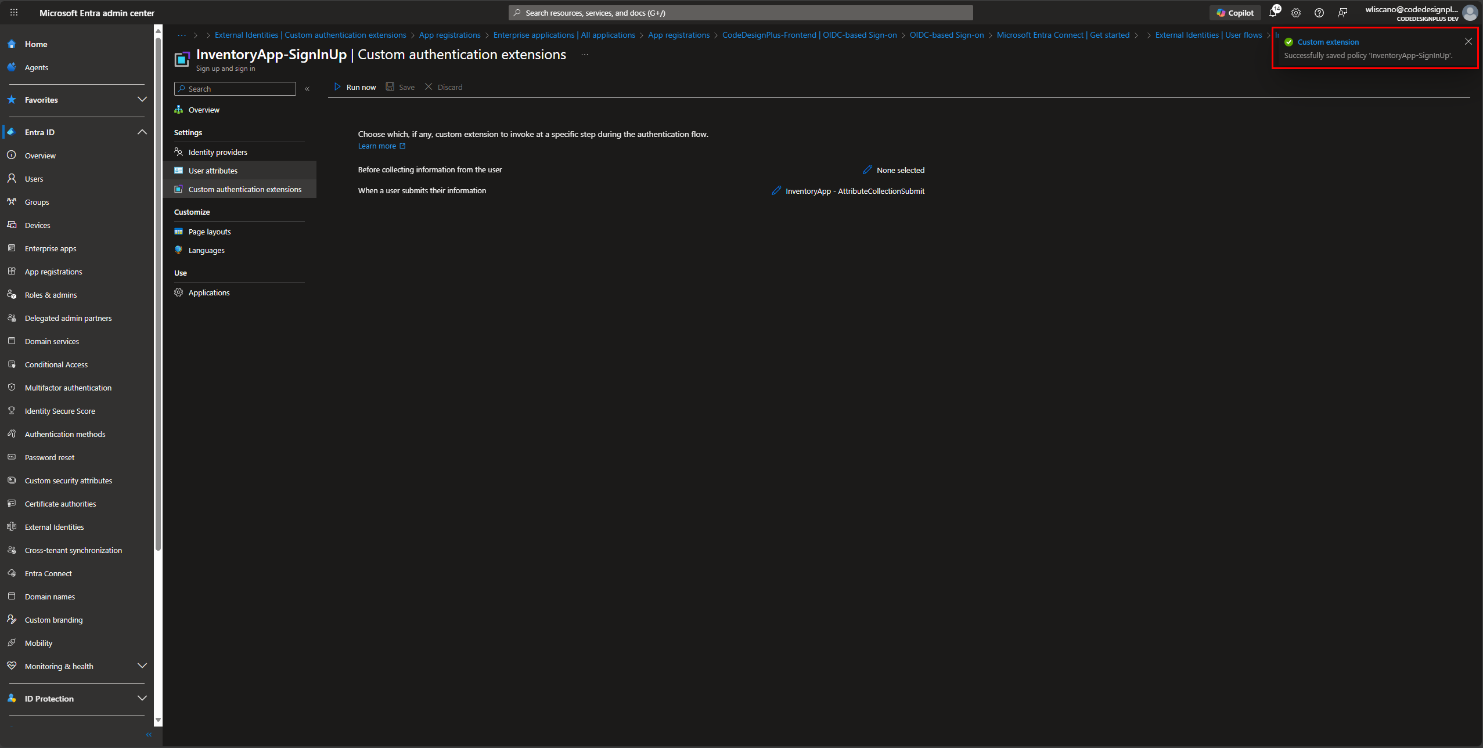Open CodeDesignPlus-Frontend OIDC-based Sign-on breadcrumb

click(809, 35)
